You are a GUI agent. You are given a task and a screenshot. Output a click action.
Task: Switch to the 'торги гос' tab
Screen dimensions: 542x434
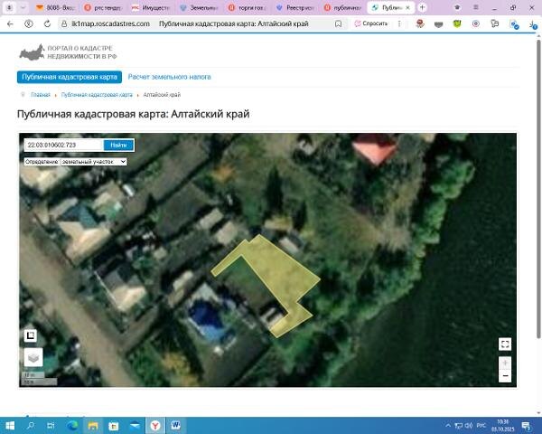[x=247, y=7]
